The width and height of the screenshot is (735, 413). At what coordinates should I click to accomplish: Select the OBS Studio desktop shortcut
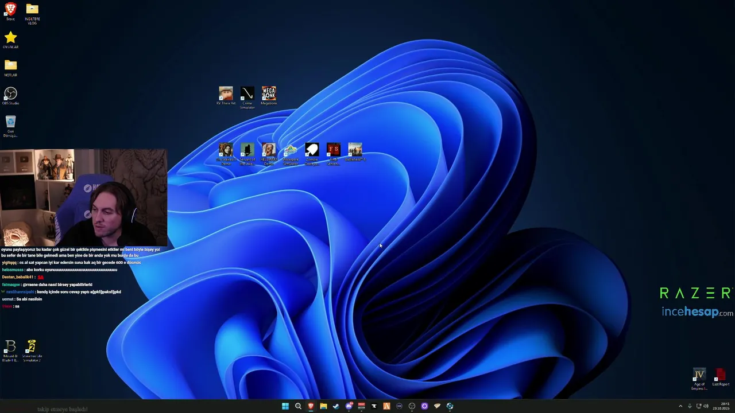pos(10,96)
